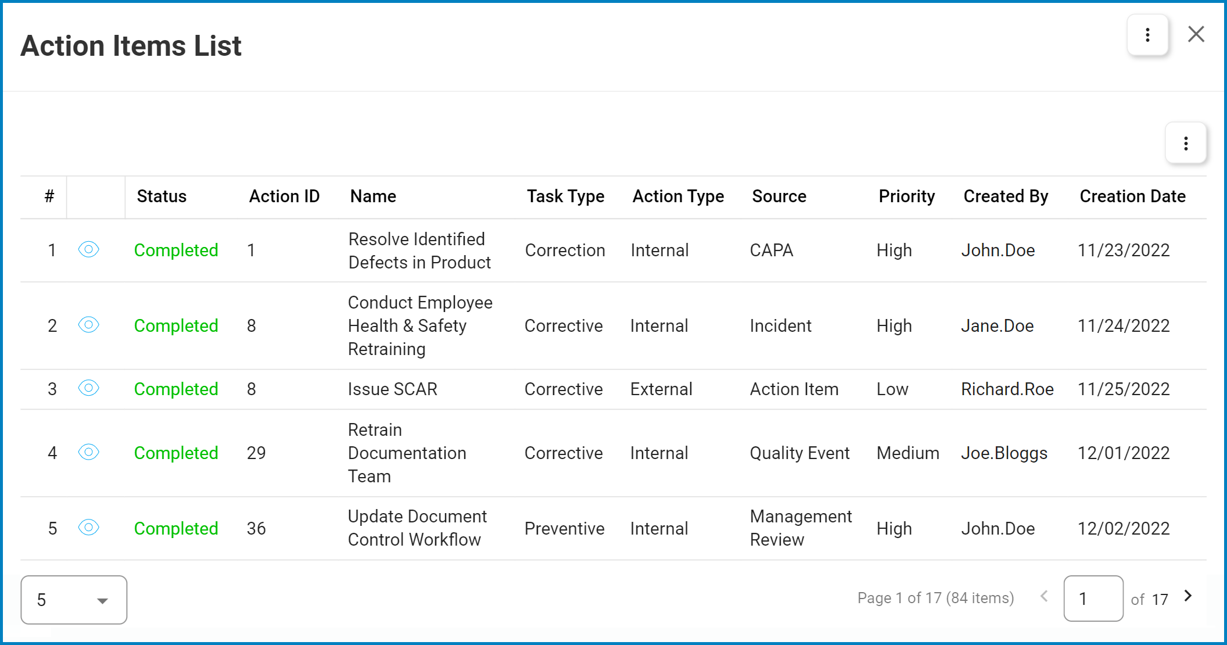Sort by the Status column header

click(x=162, y=196)
